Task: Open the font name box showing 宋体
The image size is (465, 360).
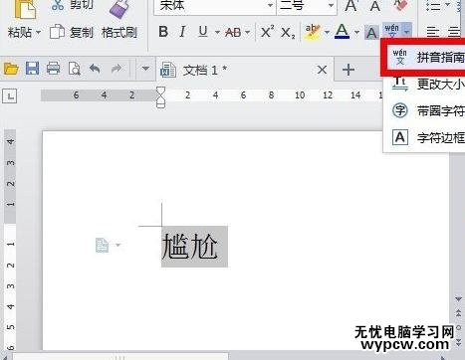Action: (x=215, y=6)
